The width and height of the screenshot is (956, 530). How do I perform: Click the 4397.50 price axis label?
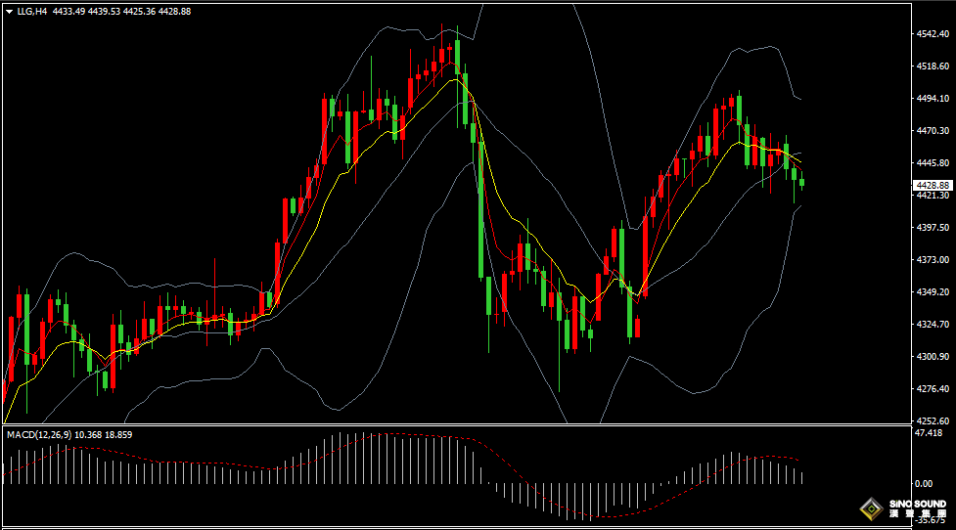coord(933,227)
